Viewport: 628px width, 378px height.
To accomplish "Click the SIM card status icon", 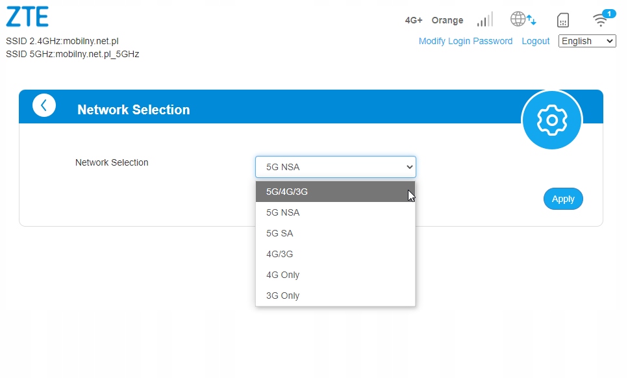I will [x=563, y=20].
